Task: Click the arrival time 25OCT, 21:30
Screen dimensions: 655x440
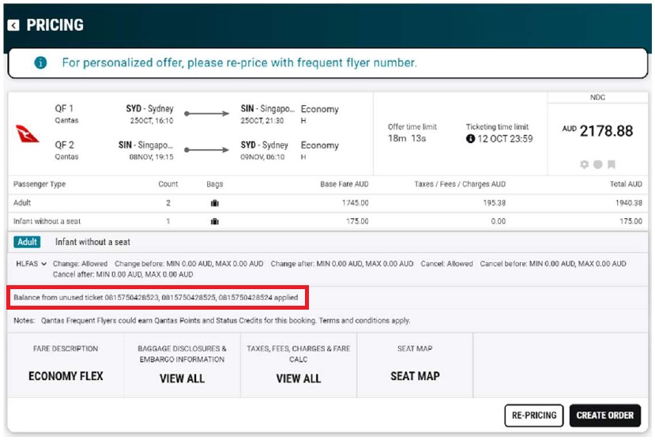Action: [x=262, y=121]
